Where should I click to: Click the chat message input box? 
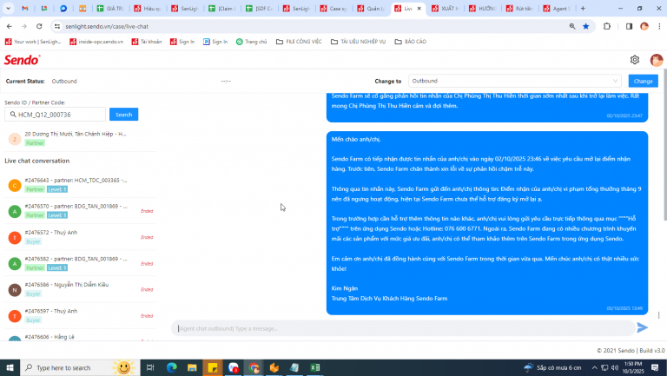click(x=403, y=328)
